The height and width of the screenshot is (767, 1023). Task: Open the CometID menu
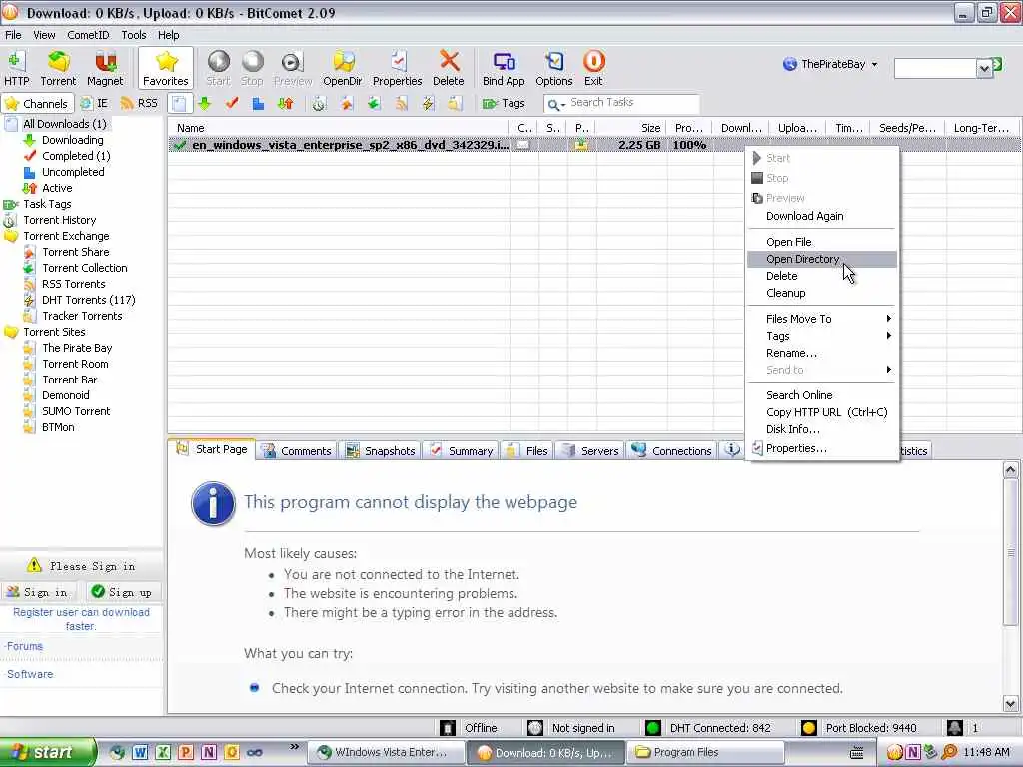point(88,35)
